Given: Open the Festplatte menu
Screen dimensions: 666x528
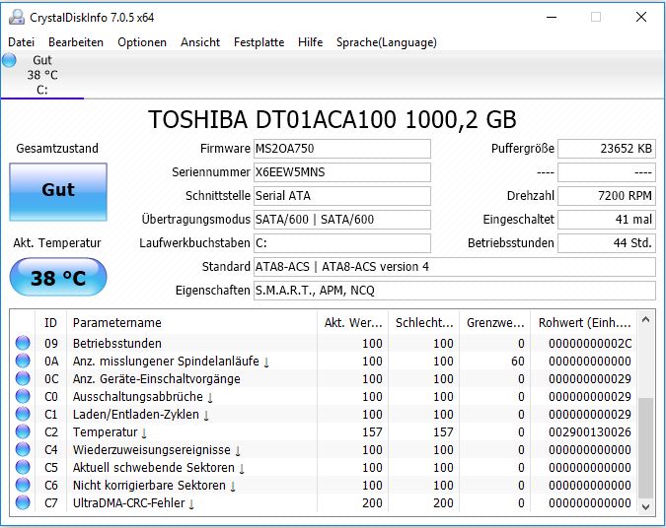Looking at the screenshot, I should [259, 42].
